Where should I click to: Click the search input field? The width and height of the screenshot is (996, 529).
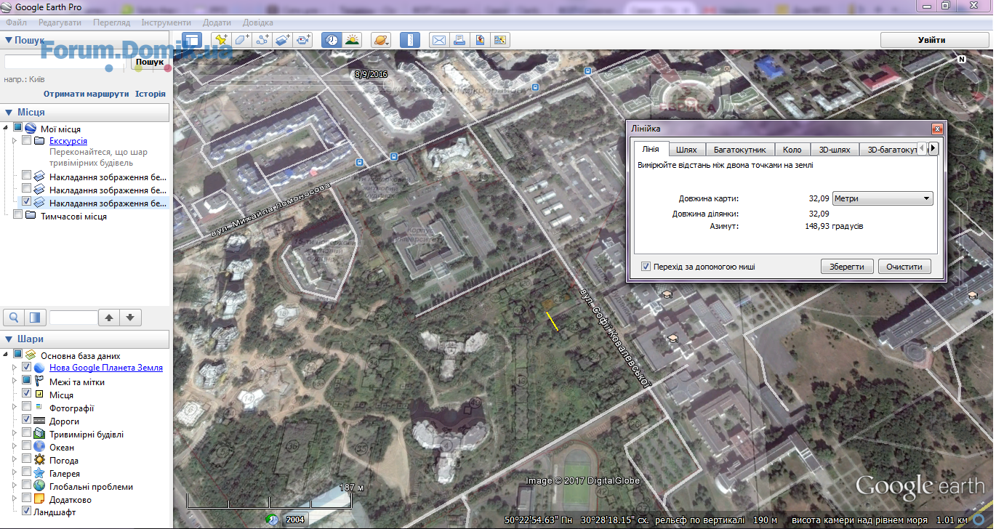(67, 62)
